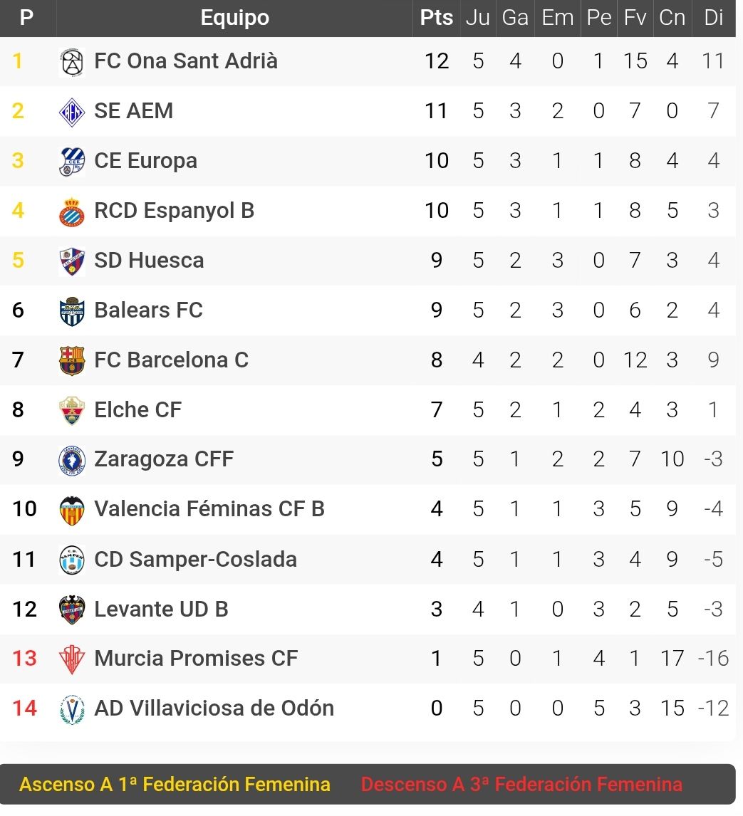Open the CE Europa club crest
Screen dimensions: 743x816
72,162
